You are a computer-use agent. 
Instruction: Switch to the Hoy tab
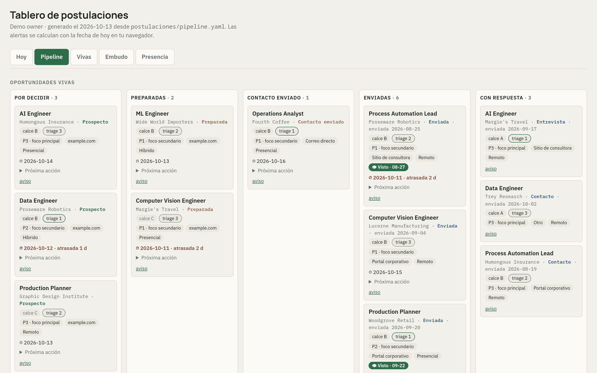(x=21, y=57)
